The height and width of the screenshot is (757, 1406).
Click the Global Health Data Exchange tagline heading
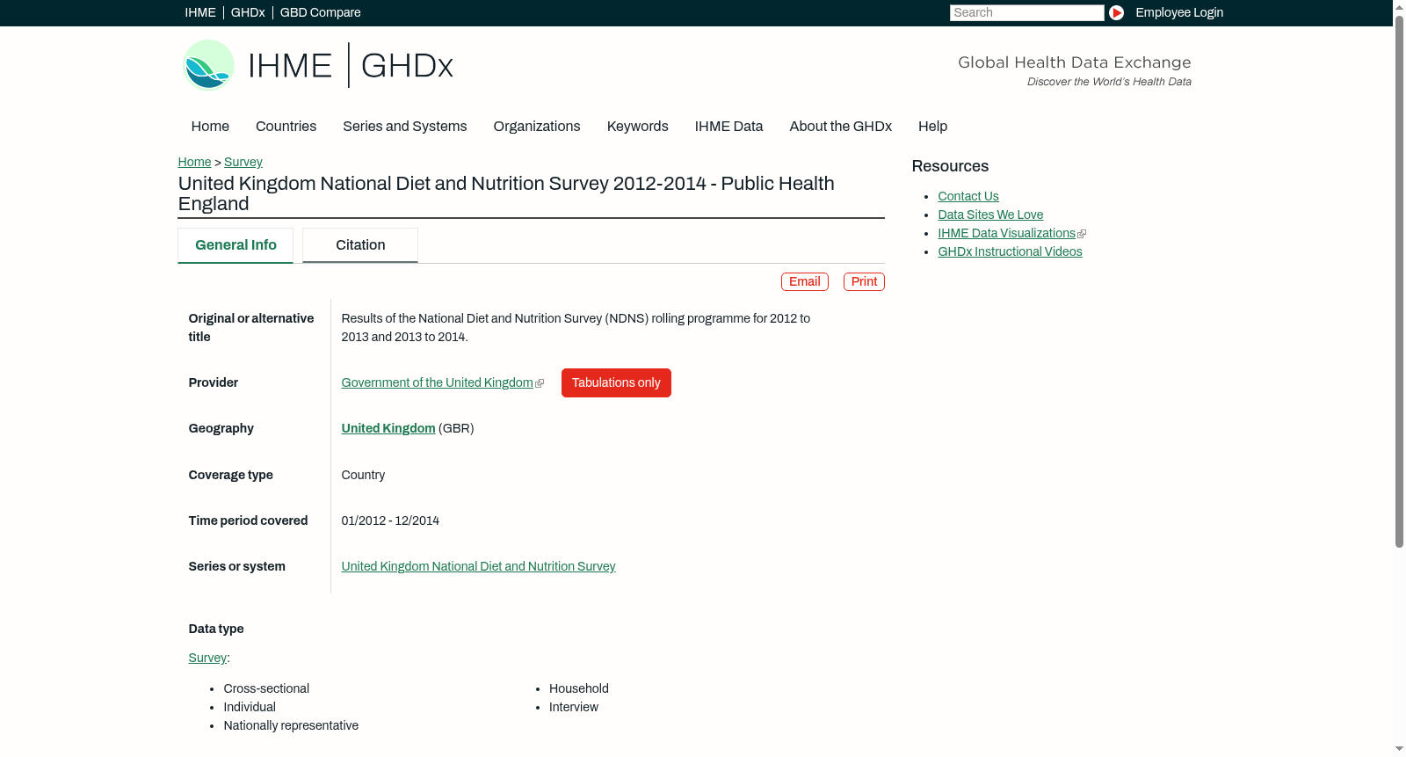(1074, 62)
